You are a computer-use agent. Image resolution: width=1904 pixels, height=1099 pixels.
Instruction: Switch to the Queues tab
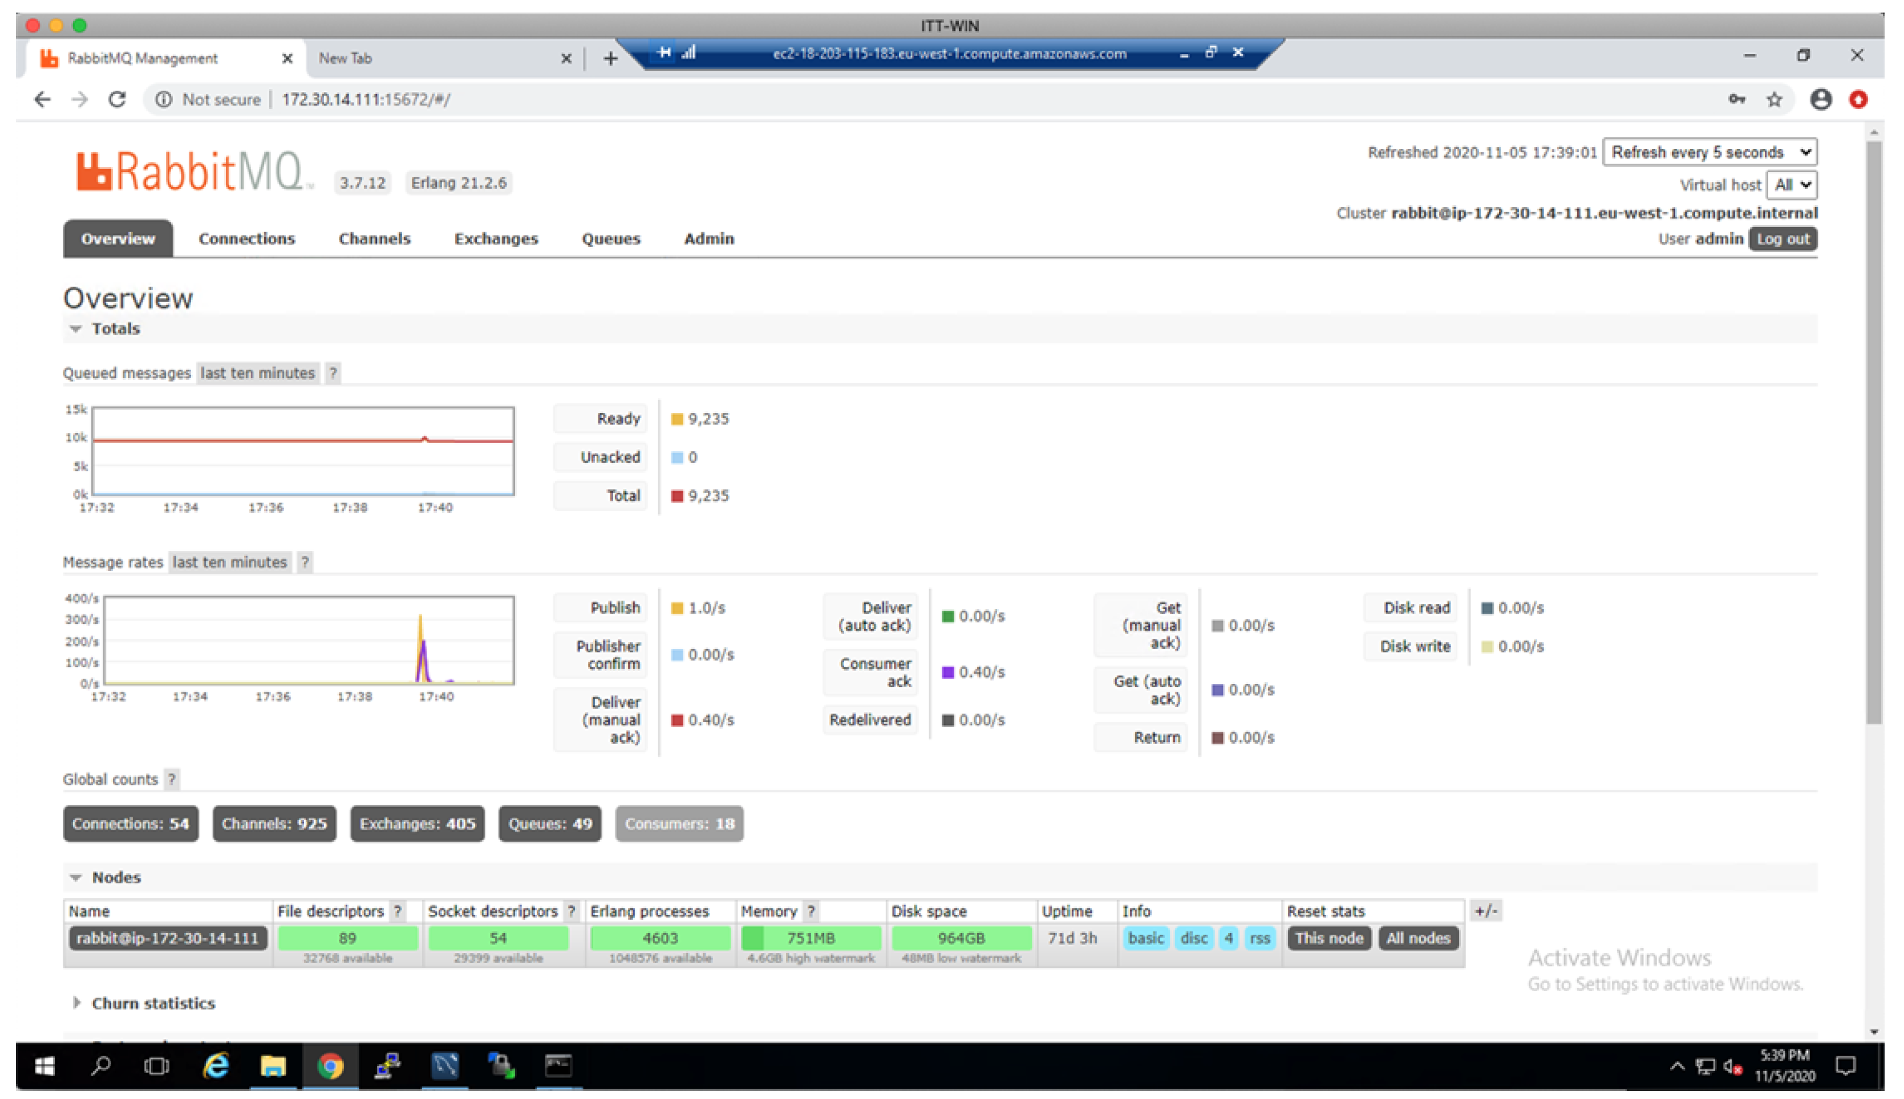tap(611, 240)
